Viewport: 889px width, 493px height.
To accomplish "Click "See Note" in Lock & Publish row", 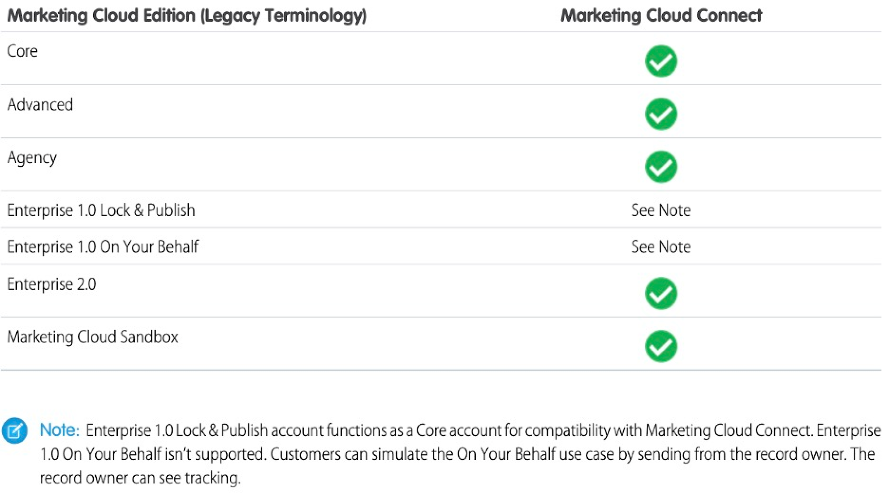I will point(661,210).
